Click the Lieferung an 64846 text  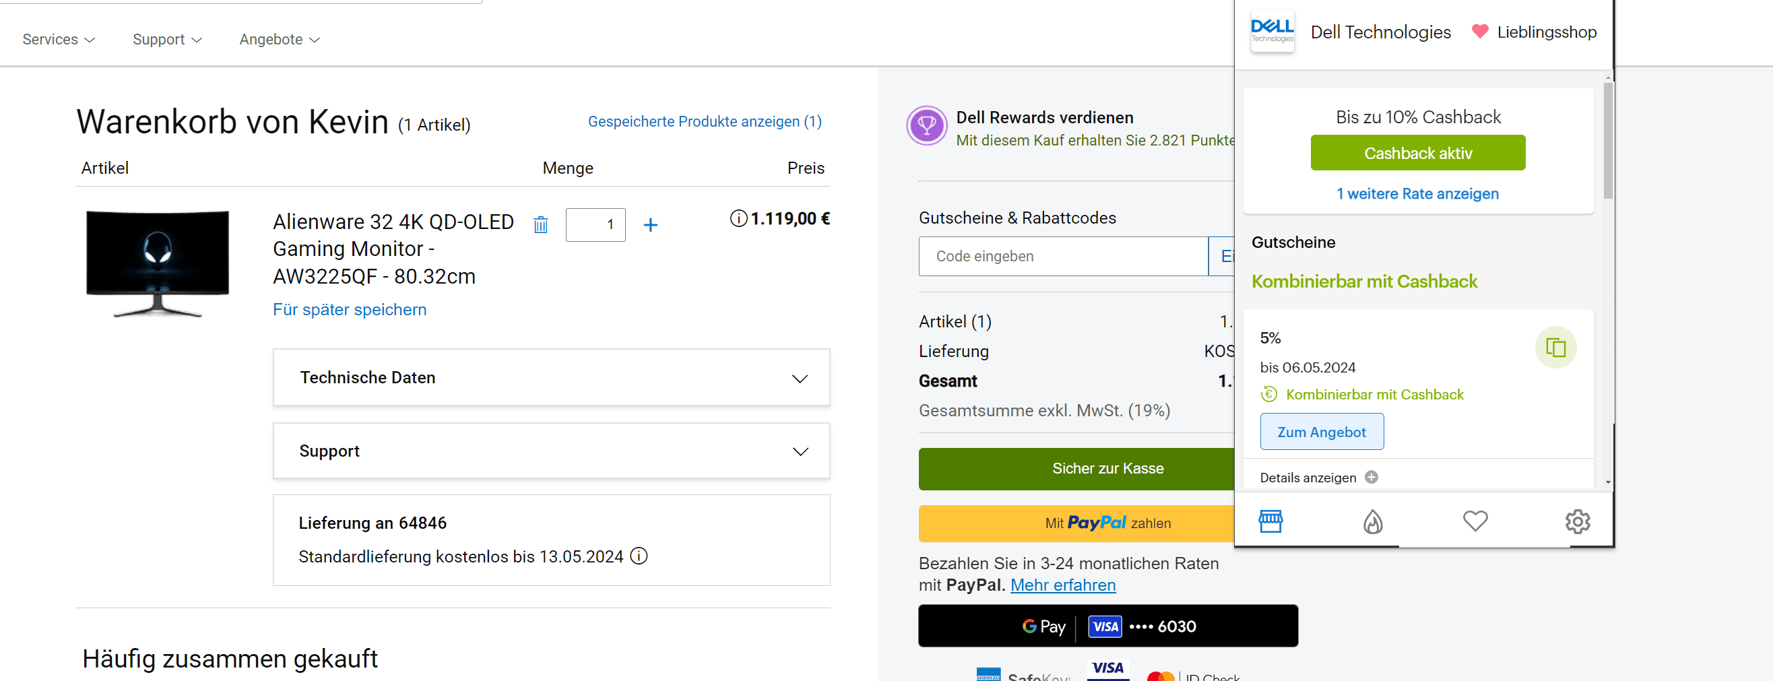coord(373,523)
